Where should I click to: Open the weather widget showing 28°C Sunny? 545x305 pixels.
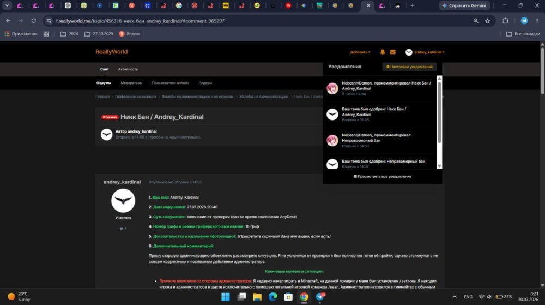[x=19, y=297]
